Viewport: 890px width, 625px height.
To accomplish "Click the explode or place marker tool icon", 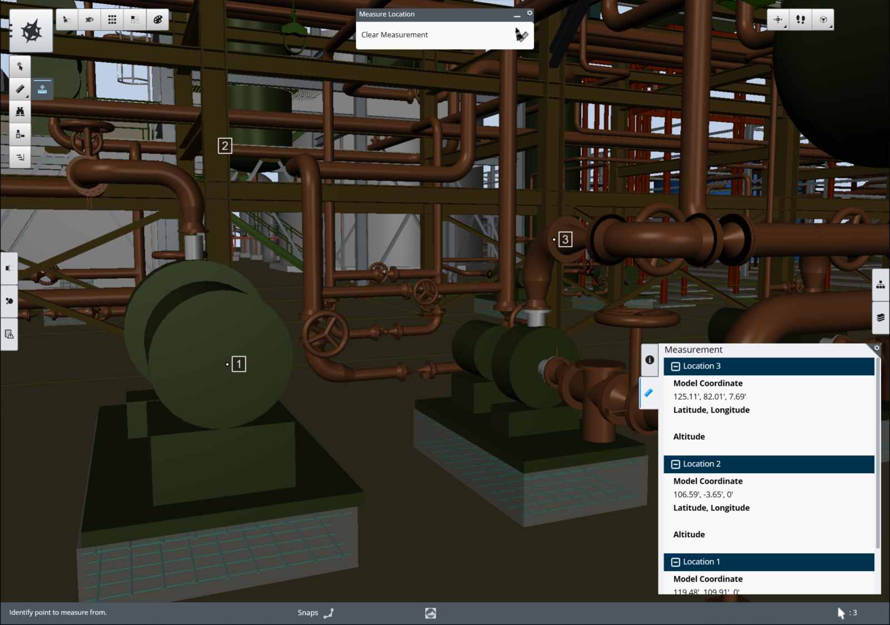I will 20,134.
